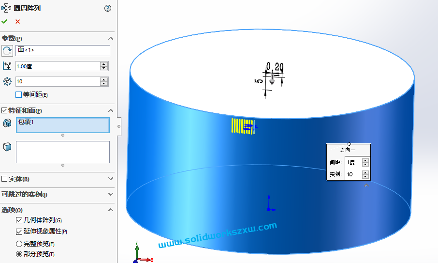Screen dimensions: 438x263
Task: Click the features to pattern icon
Action: pyautogui.click(x=7, y=123)
